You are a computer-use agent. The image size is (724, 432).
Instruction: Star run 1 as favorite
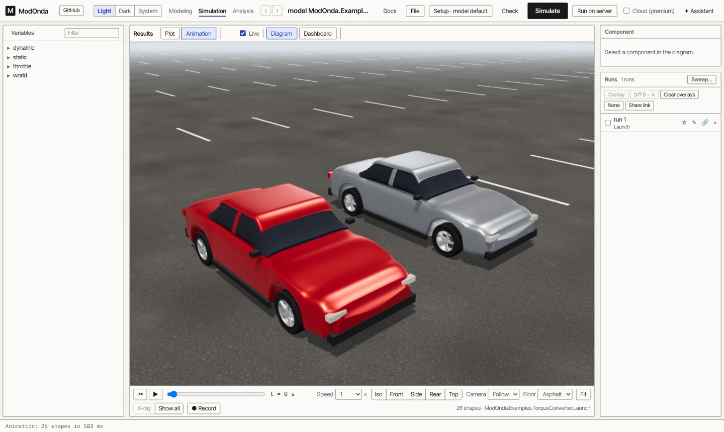tap(684, 123)
